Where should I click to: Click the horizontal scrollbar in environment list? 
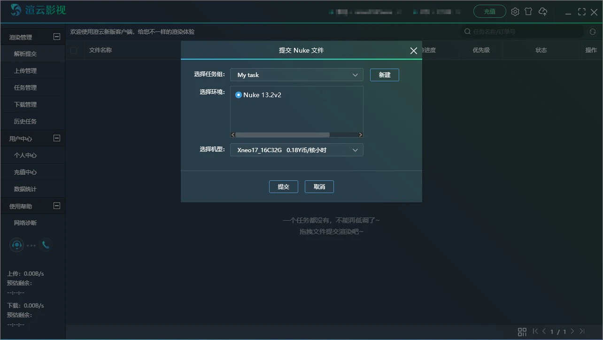pos(282,135)
